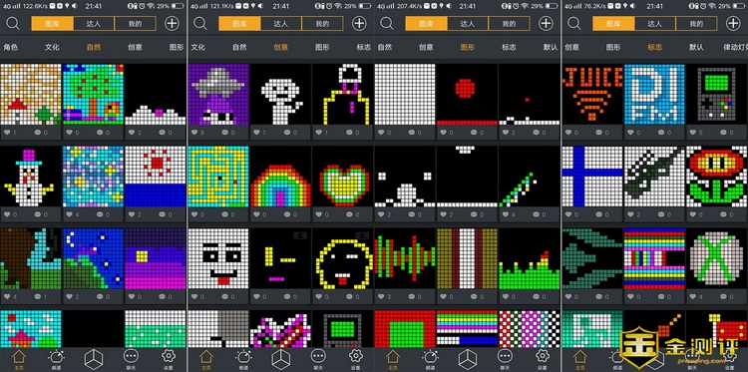Select 图库 segment on the 图形 gallery screen

427,23
